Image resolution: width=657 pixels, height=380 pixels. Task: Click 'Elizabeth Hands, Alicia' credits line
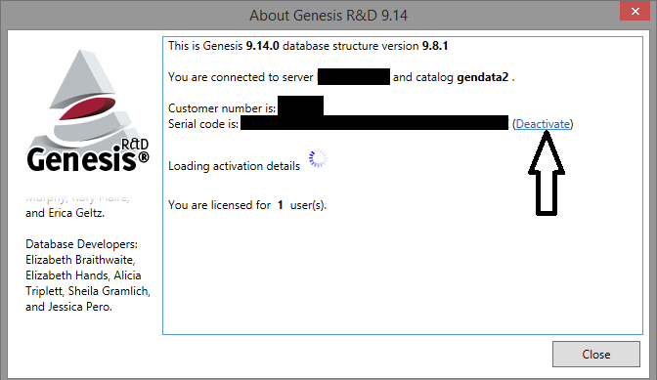pyautogui.click(x=83, y=275)
